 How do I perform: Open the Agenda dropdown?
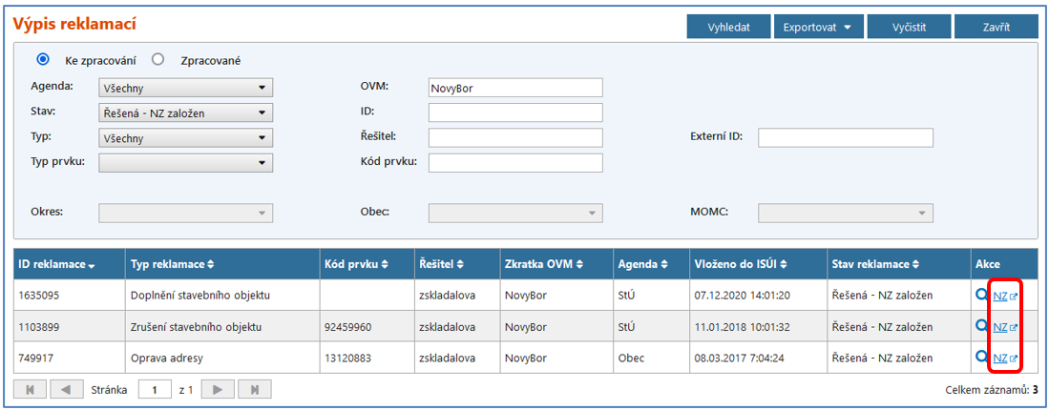[185, 88]
